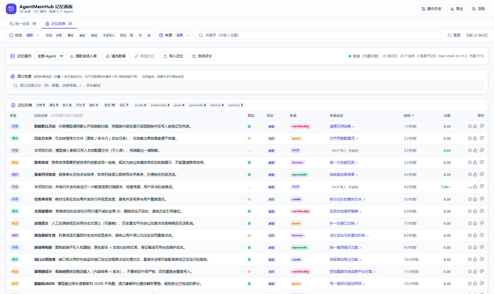Image resolution: width=494 pixels, height=294 pixels.
Task: Star the 反馈语义 memory row
Action: [470, 223]
